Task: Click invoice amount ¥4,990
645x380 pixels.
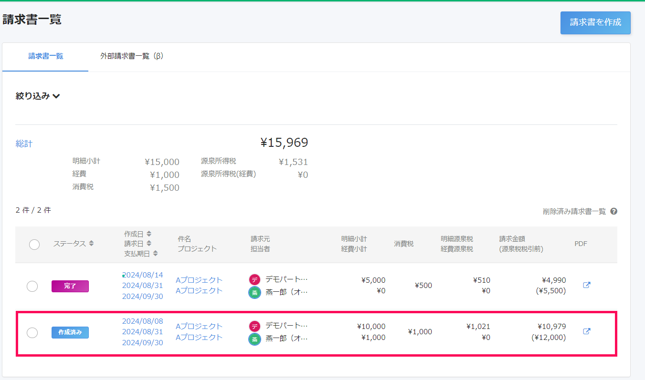Action: (554, 280)
